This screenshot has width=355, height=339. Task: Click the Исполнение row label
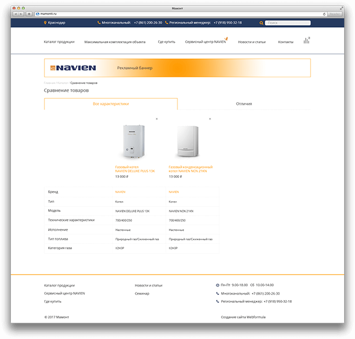[x=58, y=230]
